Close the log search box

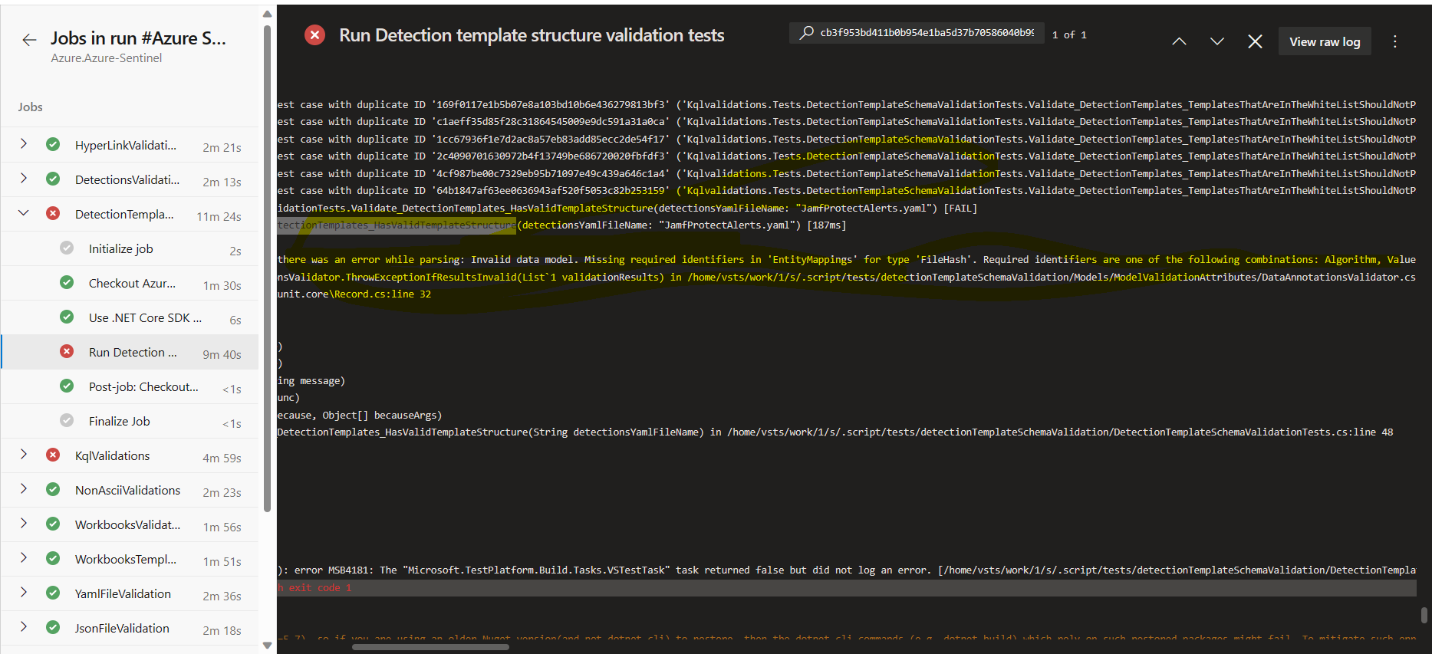1255,41
